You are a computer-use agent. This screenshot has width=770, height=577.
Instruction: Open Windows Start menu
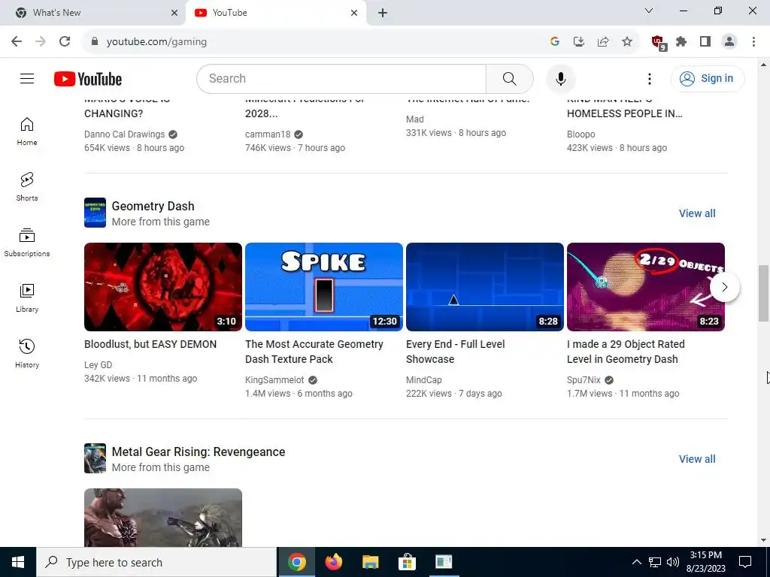[x=18, y=562]
